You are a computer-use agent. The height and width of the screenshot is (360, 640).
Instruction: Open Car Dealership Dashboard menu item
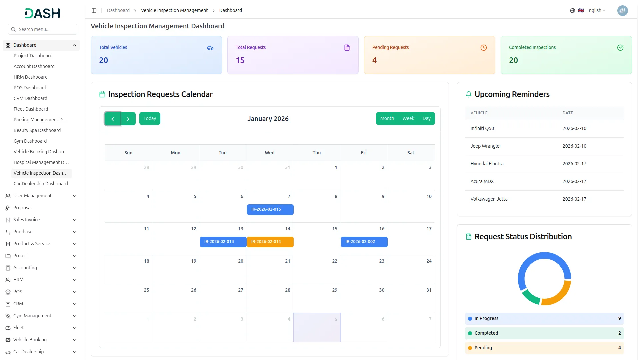click(41, 184)
